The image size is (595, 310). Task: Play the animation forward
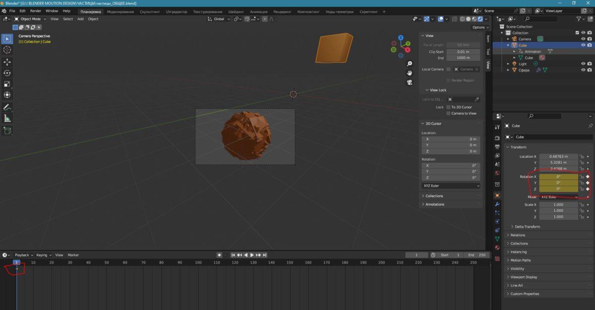[252, 255]
